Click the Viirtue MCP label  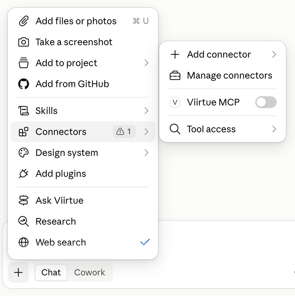pos(213,102)
